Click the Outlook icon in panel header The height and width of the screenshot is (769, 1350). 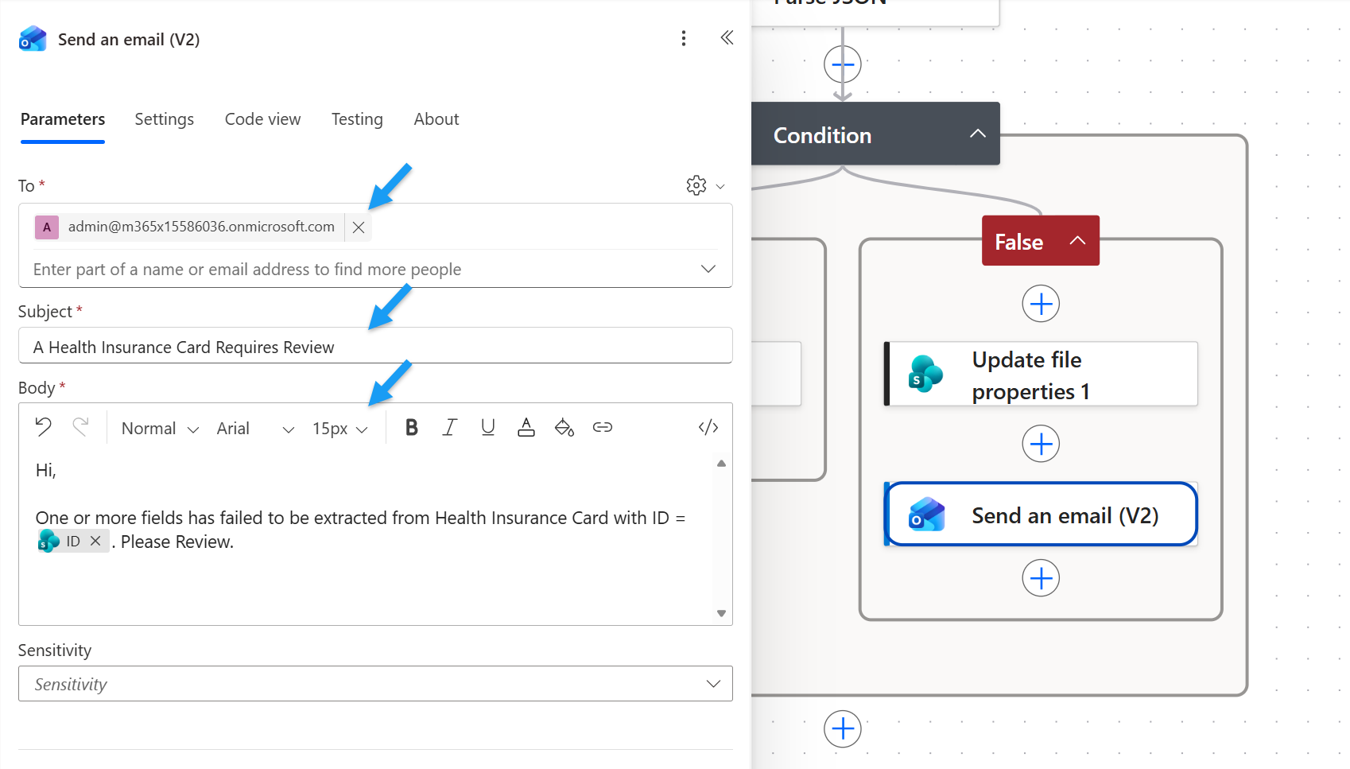click(x=33, y=39)
